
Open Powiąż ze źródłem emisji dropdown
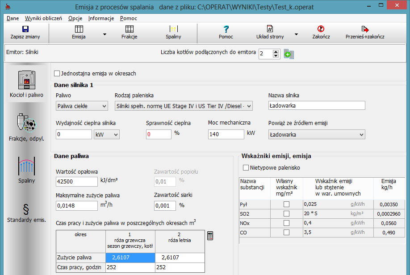tap(317, 134)
